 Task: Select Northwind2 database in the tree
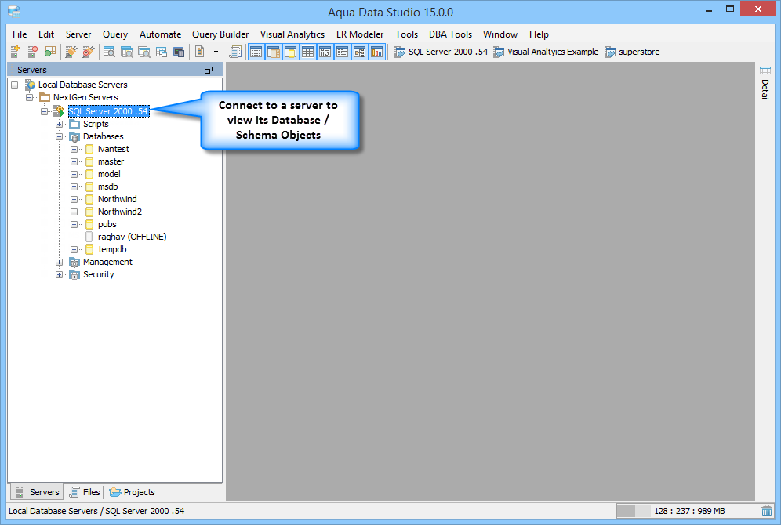pyautogui.click(x=119, y=212)
